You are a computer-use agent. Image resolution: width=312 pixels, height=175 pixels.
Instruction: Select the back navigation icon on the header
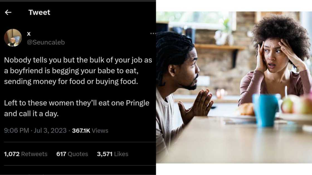tap(8, 12)
